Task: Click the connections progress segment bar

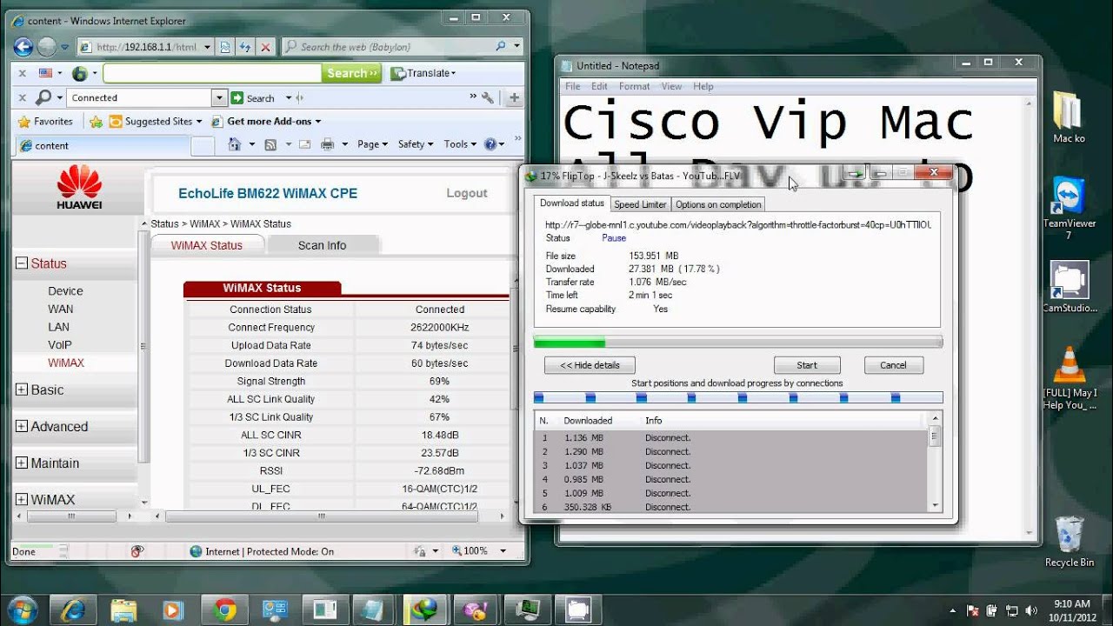Action: pos(737,397)
